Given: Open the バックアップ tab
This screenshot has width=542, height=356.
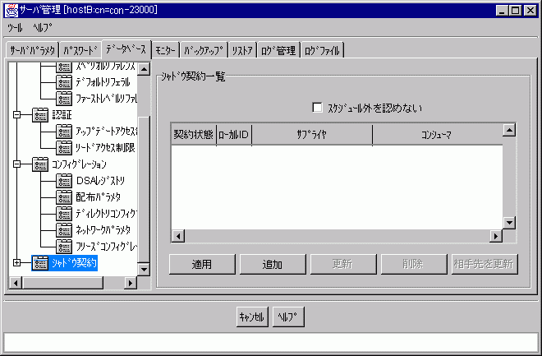Looking at the screenshot, I should pos(204,50).
